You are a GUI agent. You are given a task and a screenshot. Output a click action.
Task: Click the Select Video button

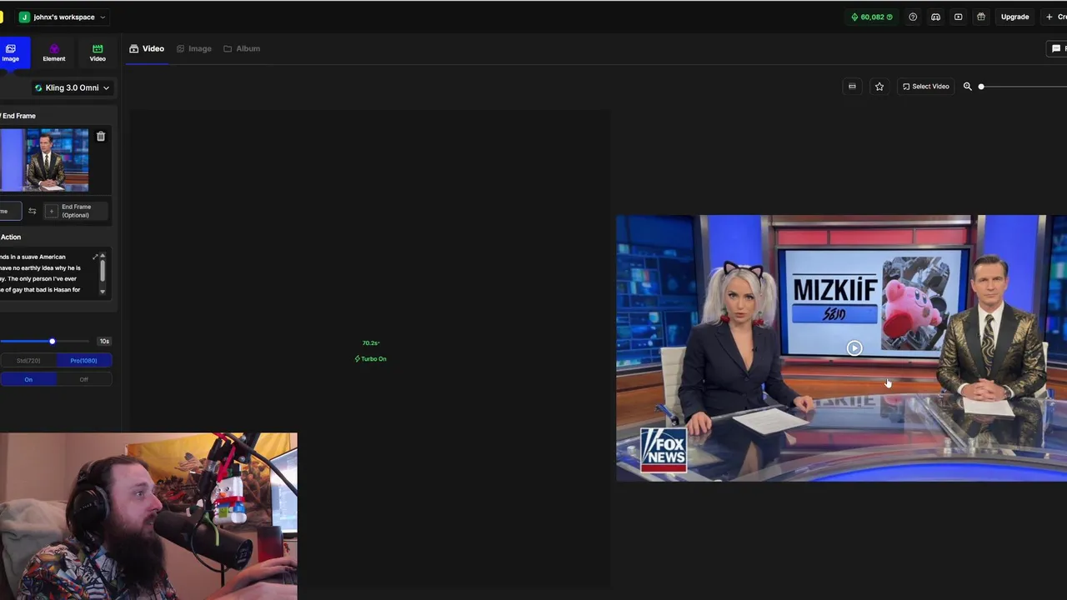[925, 87]
